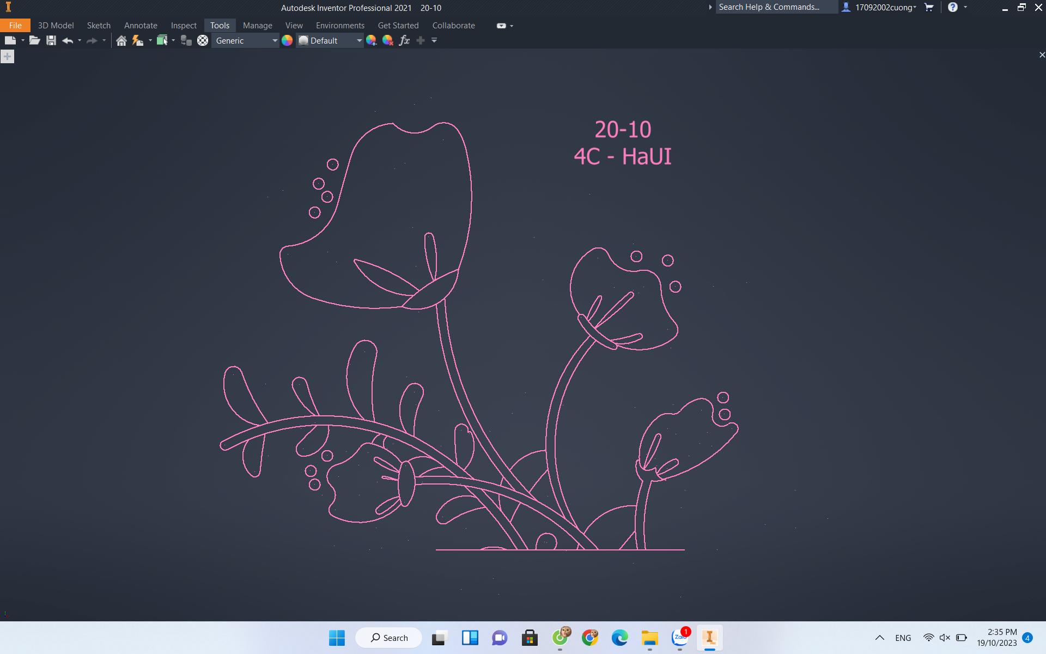Click the 20-10 text in drawing

623,130
